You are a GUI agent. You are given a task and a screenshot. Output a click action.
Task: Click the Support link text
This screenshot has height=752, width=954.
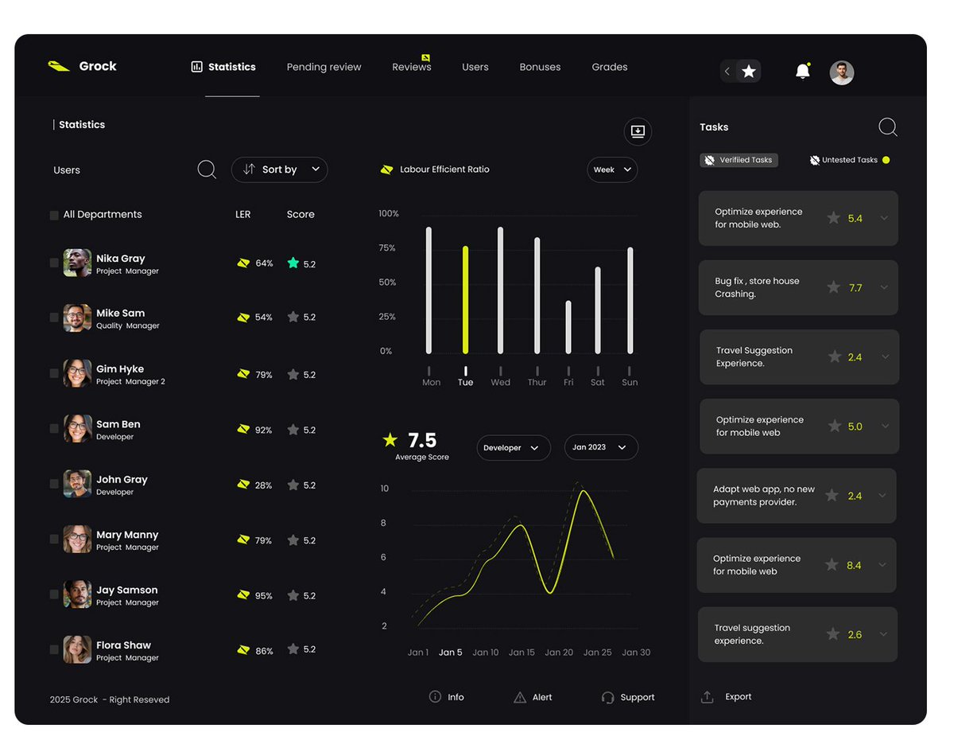point(638,697)
